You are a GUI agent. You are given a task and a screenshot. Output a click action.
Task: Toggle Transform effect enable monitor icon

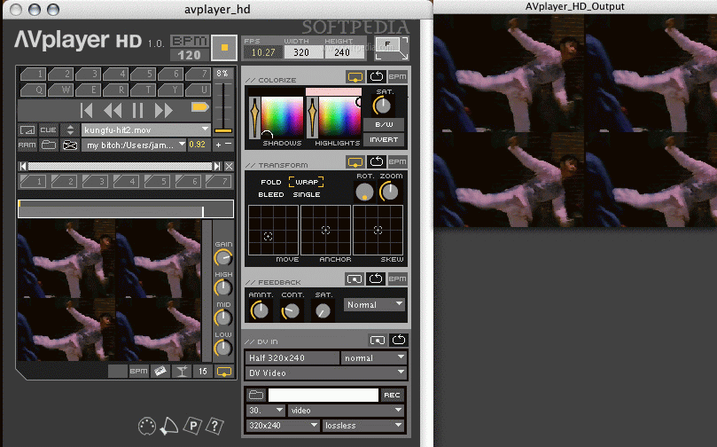pos(355,161)
